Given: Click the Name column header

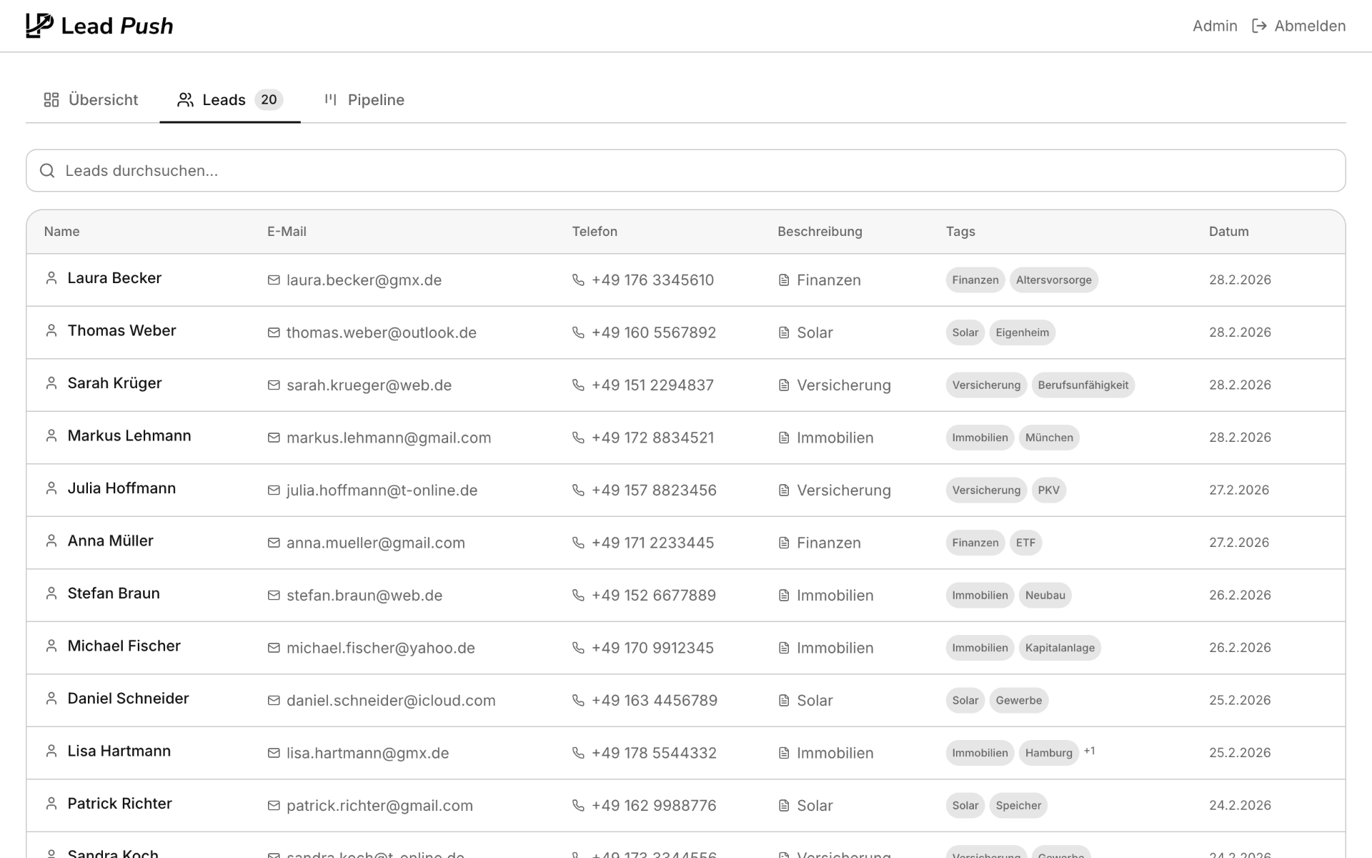Looking at the screenshot, I should [61, 232].
